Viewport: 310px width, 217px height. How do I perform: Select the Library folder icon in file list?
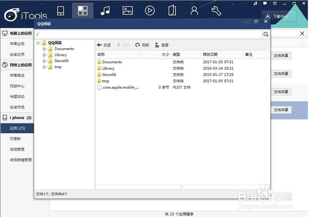[99, 68]
